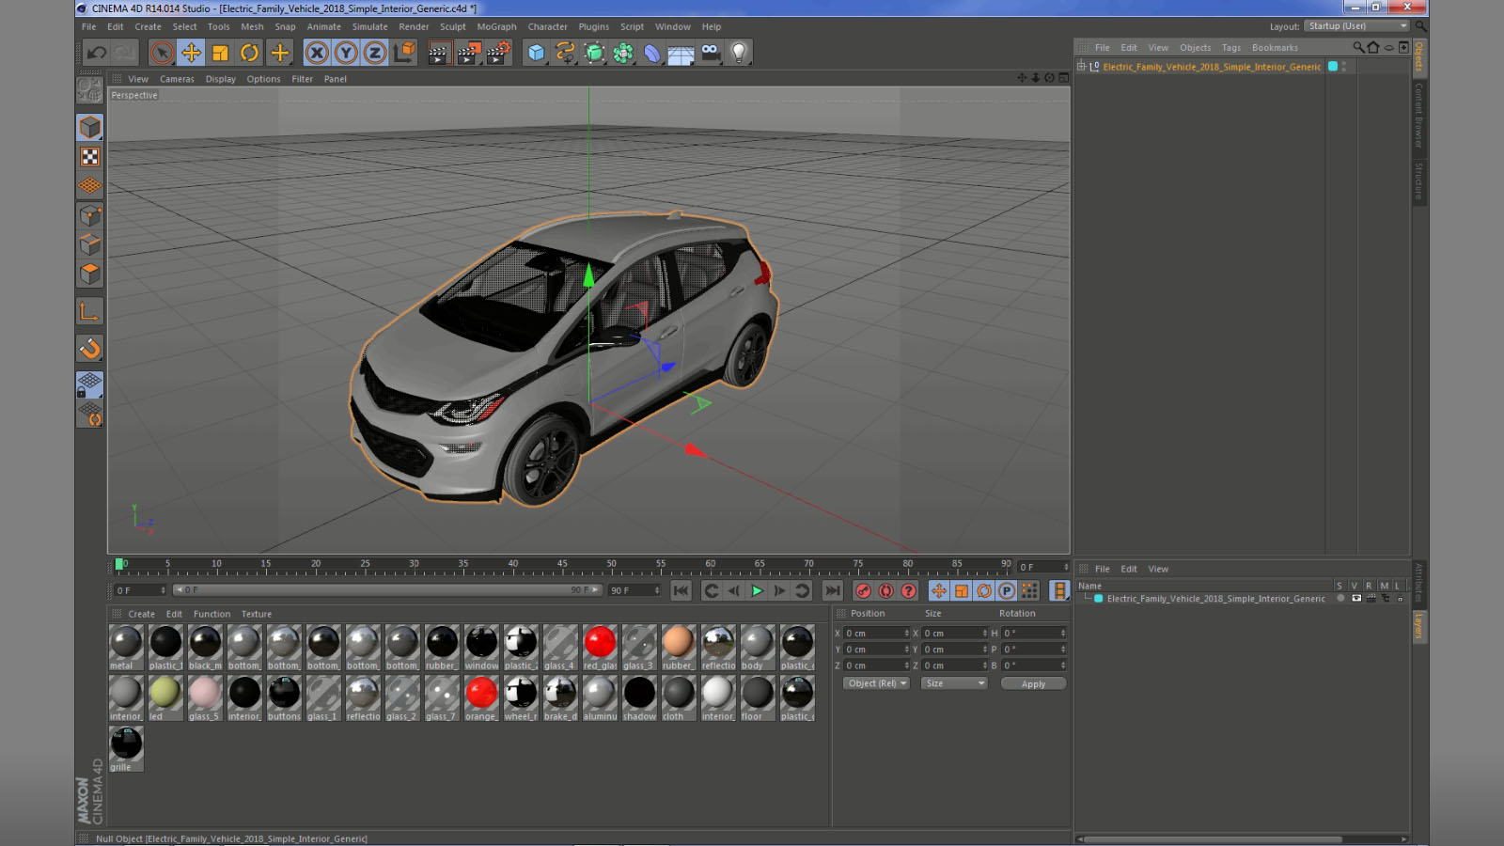Screen dimensions: 1504x846
Task: Open viewport Cameras menu
Action: point(177,79)
